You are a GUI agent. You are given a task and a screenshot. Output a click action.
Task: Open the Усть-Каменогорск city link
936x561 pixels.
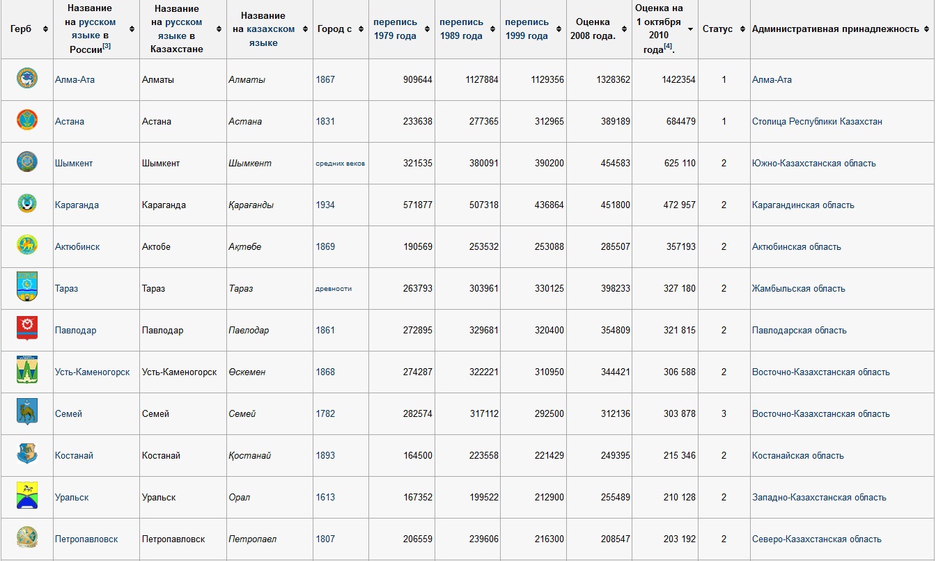93,372
